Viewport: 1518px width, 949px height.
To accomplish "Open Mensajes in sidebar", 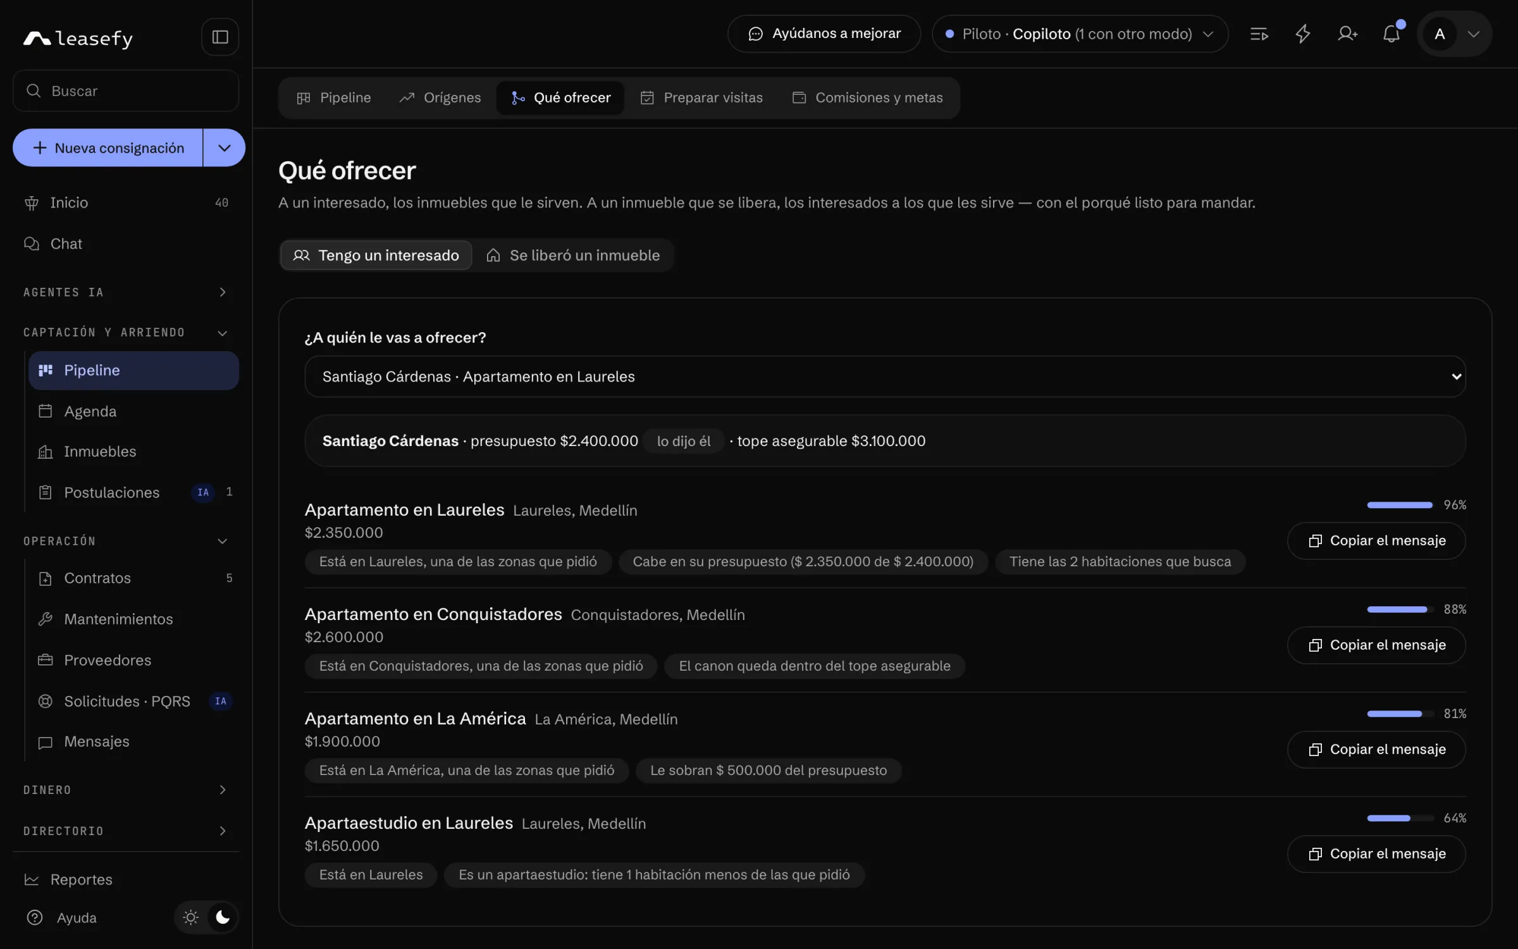I will [x=133, y=741].
